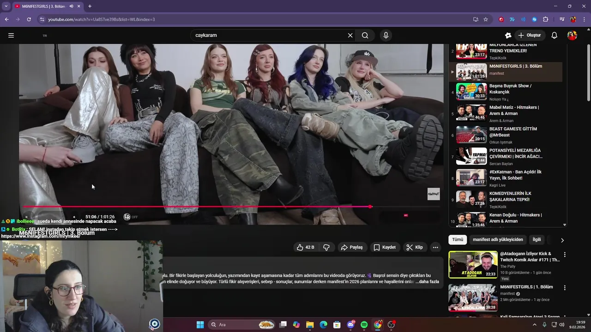Pause the video
The height and width of the screenshot is (332, 591).
[26, 217]
